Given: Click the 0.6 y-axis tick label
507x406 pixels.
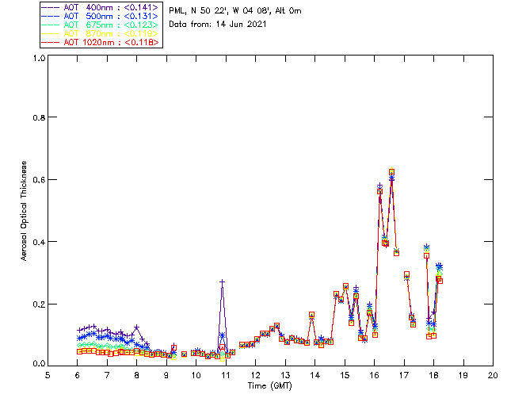Looking at the screenshot, I should point(39,180).
